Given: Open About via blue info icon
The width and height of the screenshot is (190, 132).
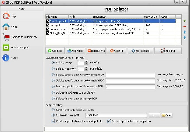Looking at the screenshot, I should [6, 58].
